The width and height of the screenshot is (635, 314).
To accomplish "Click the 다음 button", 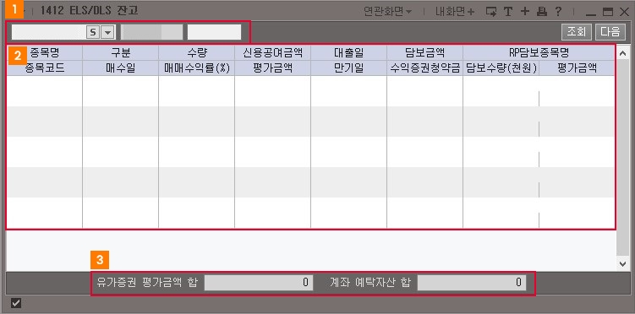I will pyautogui.click(x=610, y=32).
